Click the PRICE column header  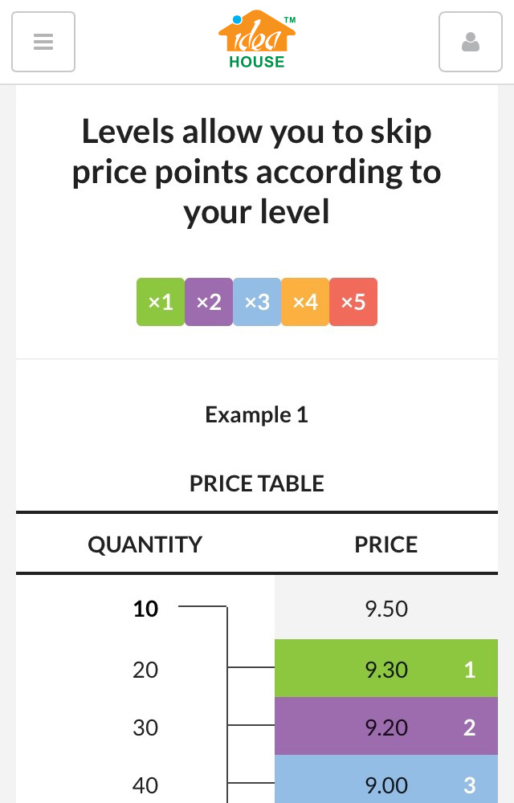click(386, 544)
